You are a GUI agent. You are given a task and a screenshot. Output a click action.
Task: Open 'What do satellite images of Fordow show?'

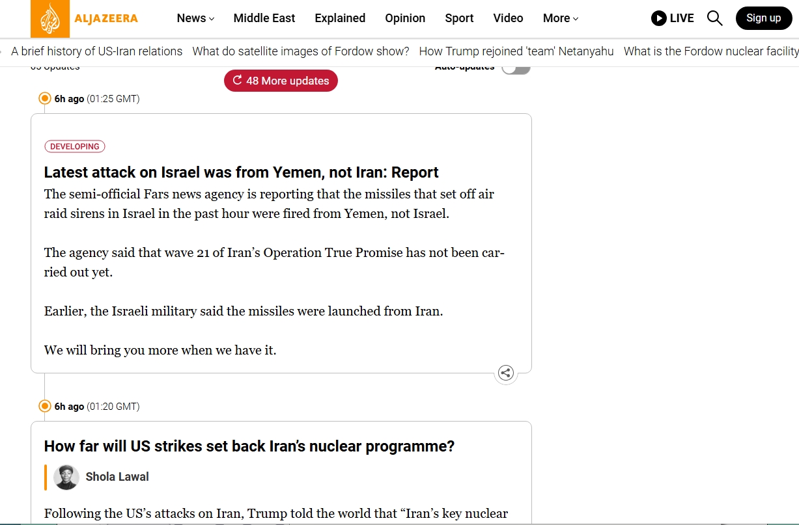click(x=301, y=51)
